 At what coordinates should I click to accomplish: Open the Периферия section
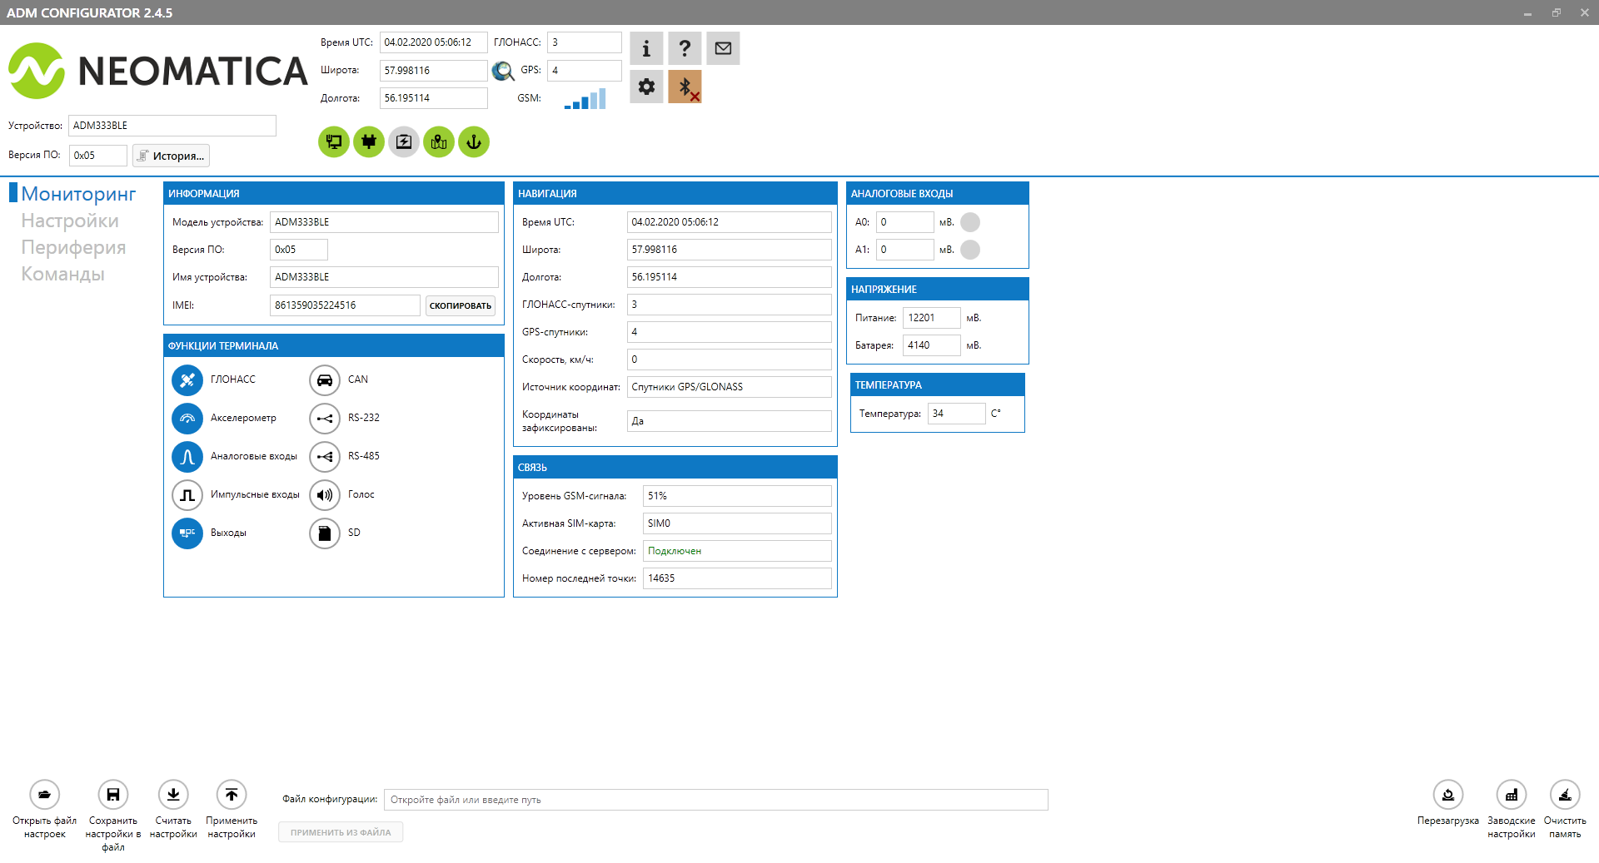73,247
